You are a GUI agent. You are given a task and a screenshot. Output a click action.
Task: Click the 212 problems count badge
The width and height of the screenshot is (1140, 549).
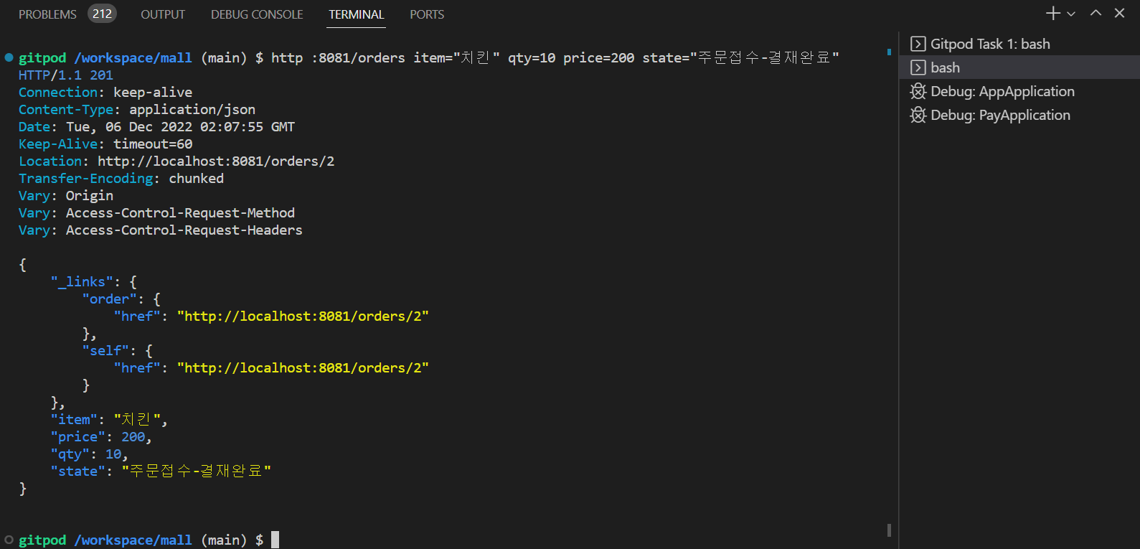tap(102, 14)
